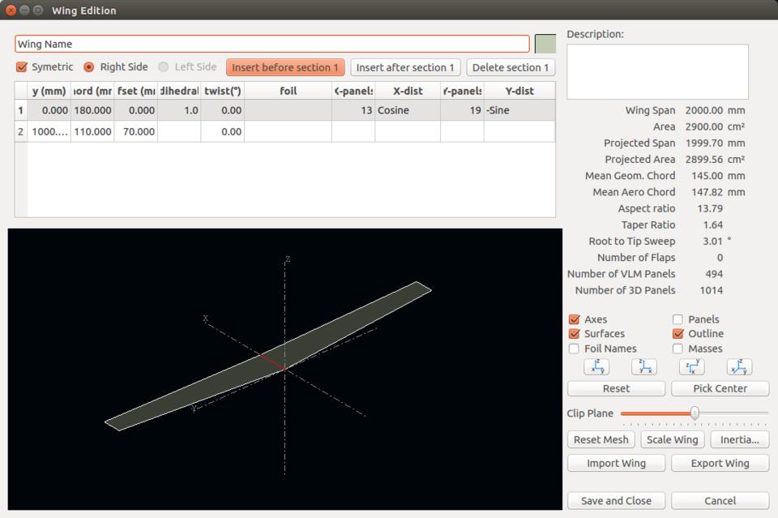Click into the Wing Name text field
778x518 pixels.
click(271, 44)
